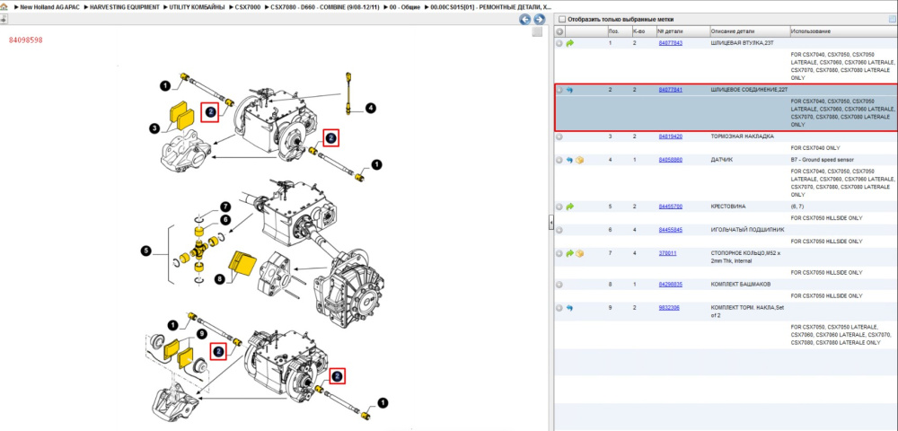
Task: Add part 84077843 with its plus icon
Action: pyautogui.click(x=559, y=43)
